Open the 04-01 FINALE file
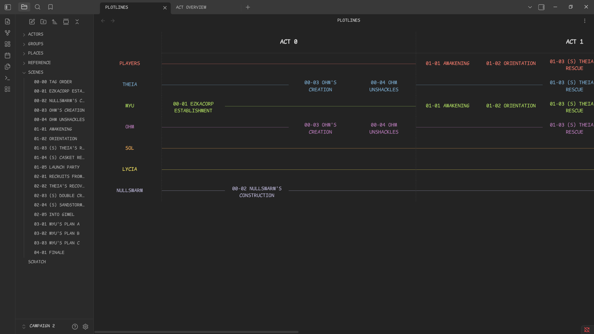Screen dimensions: 594x334 (x=49, y=253)
